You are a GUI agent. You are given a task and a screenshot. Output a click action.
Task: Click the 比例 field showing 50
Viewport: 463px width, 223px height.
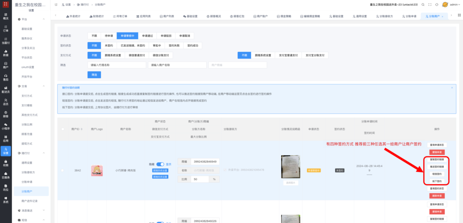pyautogui.click(x=200, y=179)
